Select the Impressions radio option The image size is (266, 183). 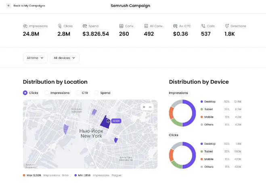pos(47,93)
